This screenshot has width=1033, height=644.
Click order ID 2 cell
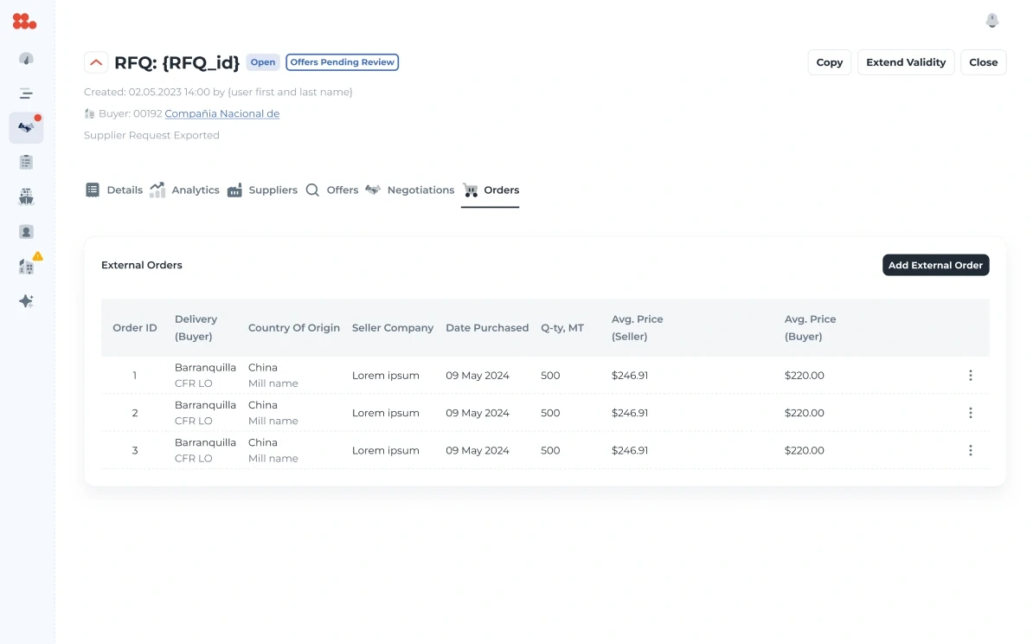tap(135, 413)
